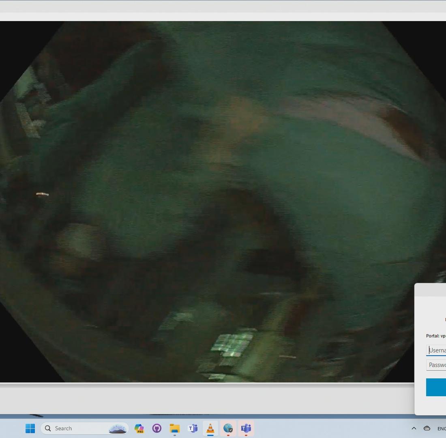This screenshot has height=438, width=446.
Task: Open File Explorer from the taskbar
Action: (x=175, y=428)
